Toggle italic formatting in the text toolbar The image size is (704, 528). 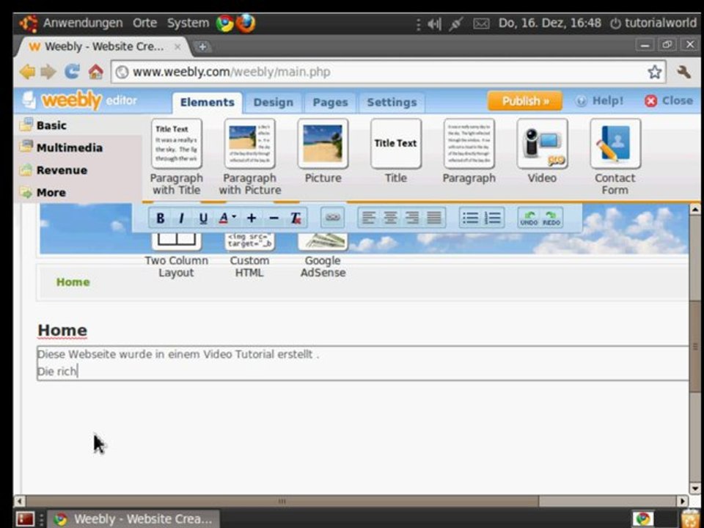pyautogui.click(x=181, y=219)
